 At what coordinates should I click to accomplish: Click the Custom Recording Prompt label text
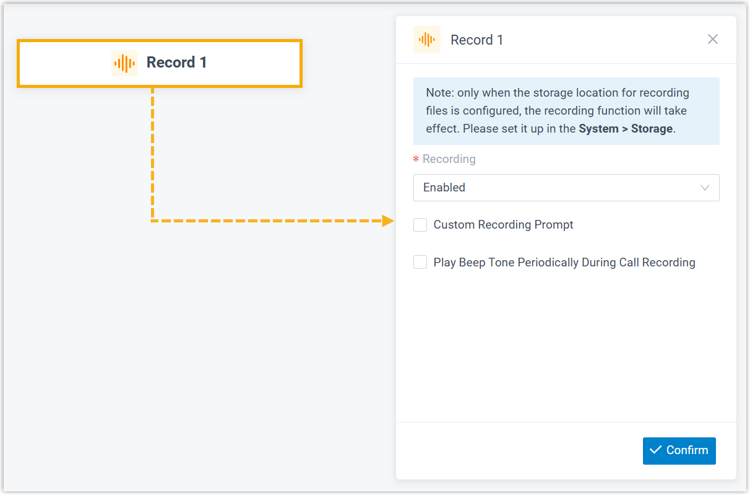point(503,225)
